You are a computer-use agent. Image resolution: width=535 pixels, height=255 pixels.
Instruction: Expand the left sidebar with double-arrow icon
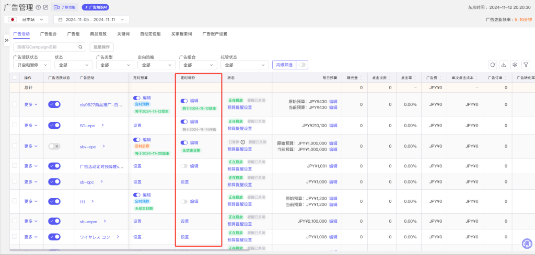click(6, 40)
